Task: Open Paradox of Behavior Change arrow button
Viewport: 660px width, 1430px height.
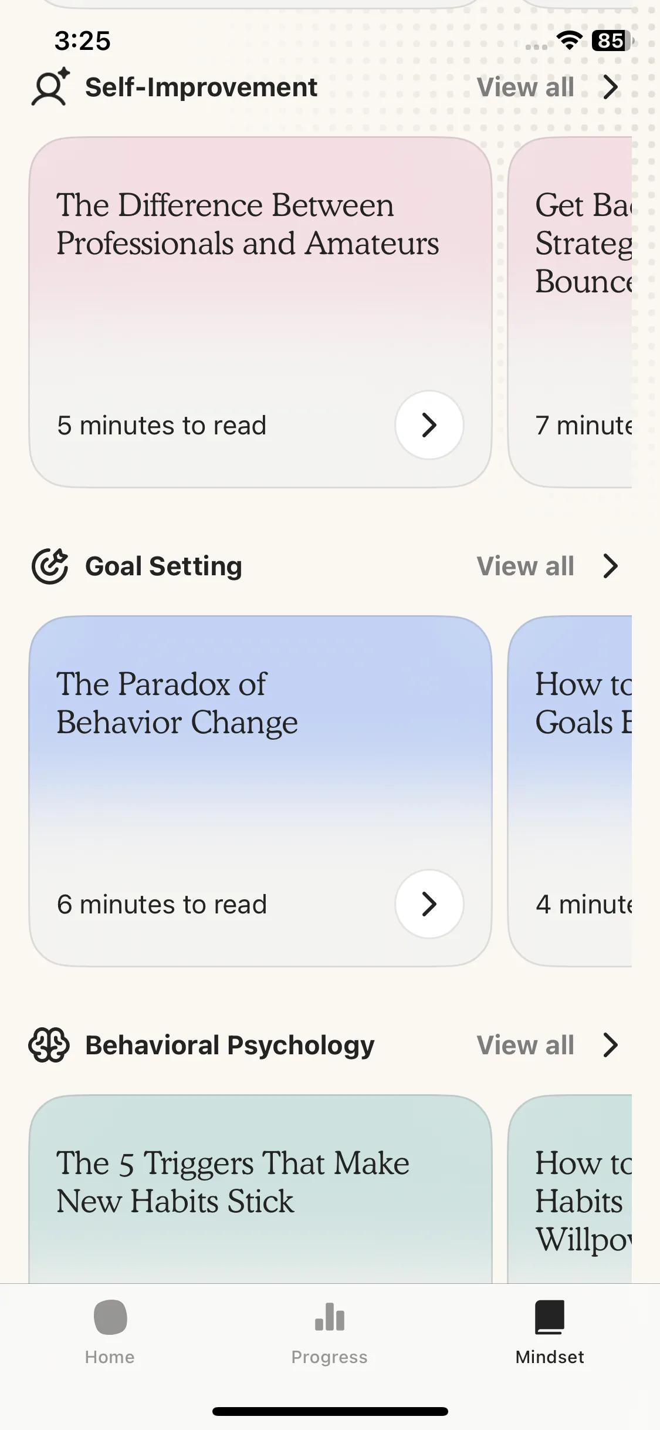Action: pyautogui.click(x=429, y=904)
